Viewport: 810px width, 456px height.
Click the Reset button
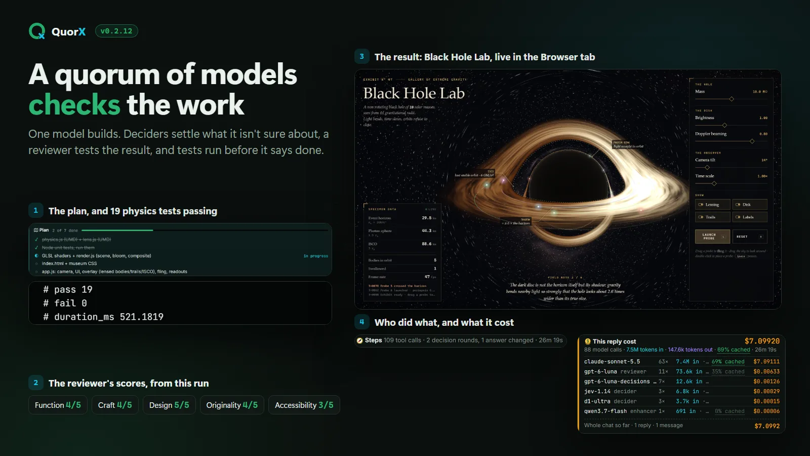pyautogui.click(x=750, y=237)
